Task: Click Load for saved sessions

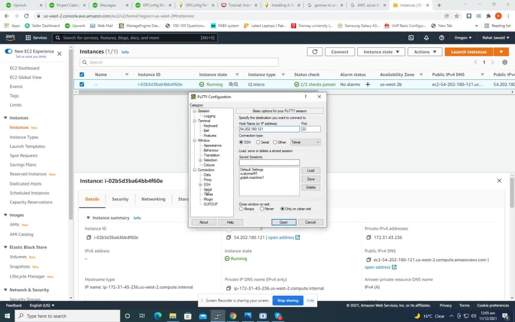Action: pos(311,171)
